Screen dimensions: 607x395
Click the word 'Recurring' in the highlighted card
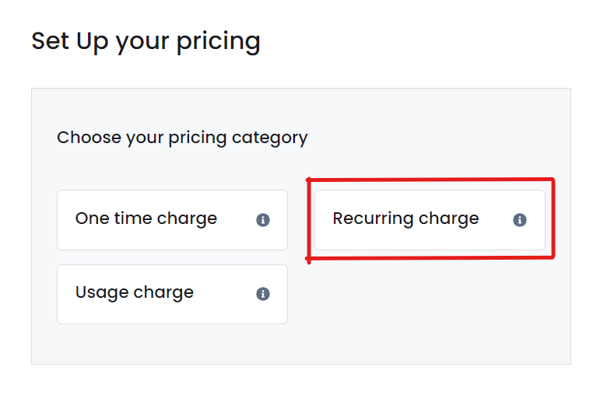(374, 219)
